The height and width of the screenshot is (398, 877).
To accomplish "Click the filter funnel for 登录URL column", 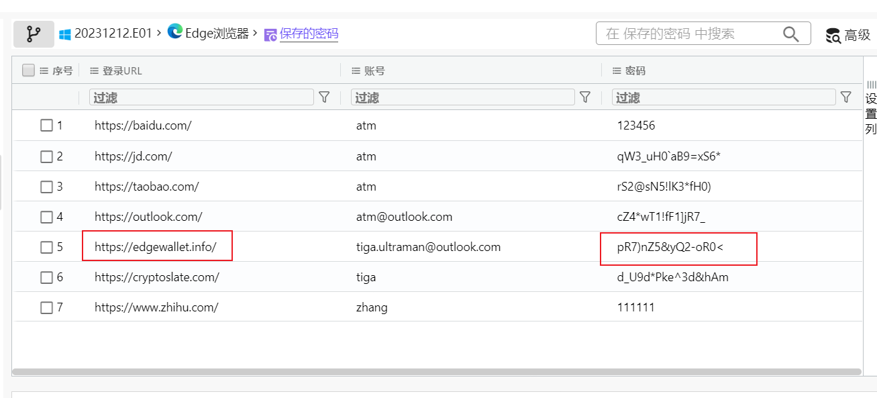I will tap(324, 97).
